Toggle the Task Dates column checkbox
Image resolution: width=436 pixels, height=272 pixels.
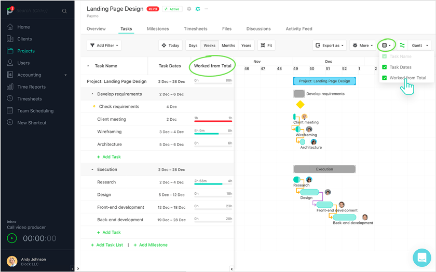pos(384,67)
